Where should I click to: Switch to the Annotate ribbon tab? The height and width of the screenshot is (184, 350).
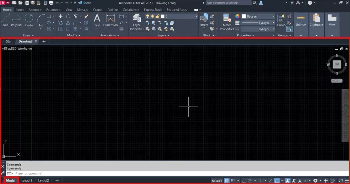35,10
